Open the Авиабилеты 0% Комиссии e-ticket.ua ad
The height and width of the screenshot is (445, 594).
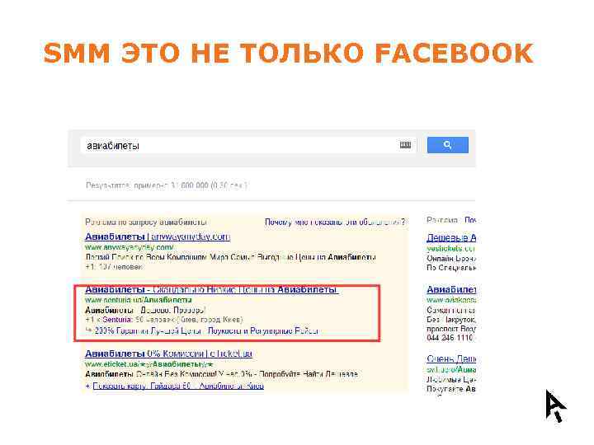[168, 354]
